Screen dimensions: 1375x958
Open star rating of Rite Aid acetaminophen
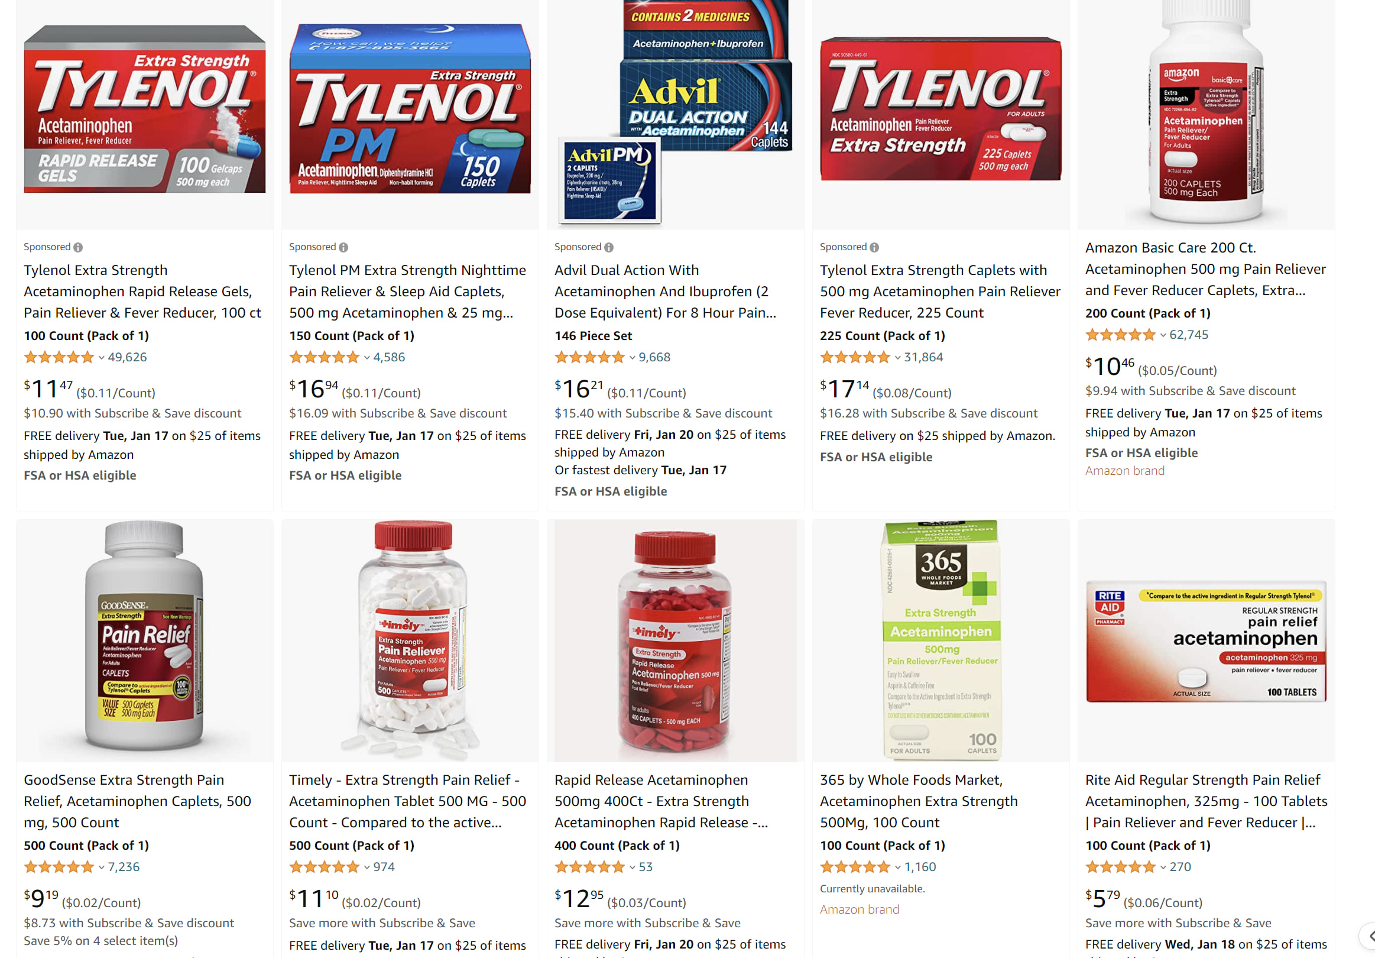point(1120,867)
